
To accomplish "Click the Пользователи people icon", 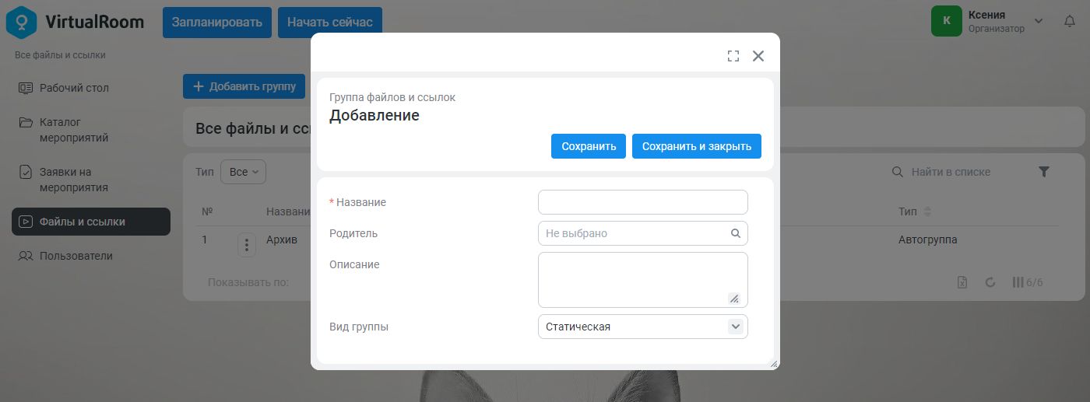I will pos(26,256).
